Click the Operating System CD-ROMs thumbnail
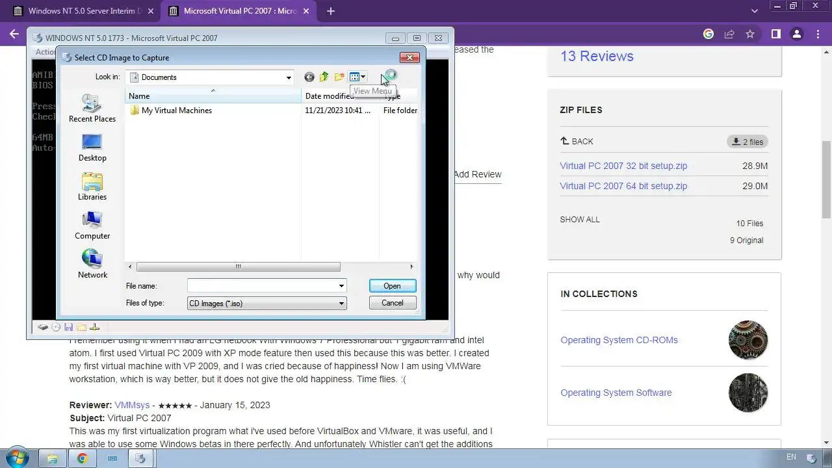This screenshot has width=832, height=468. [x=748, y=340]
